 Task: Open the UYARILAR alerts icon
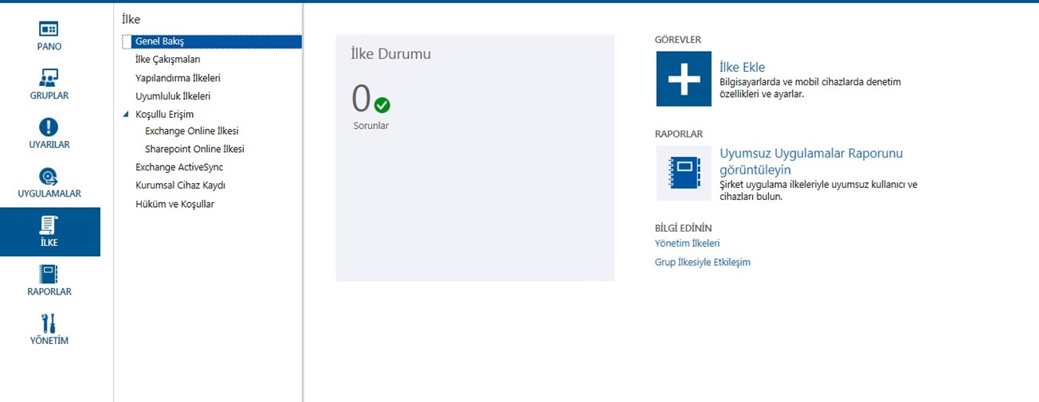49,127
